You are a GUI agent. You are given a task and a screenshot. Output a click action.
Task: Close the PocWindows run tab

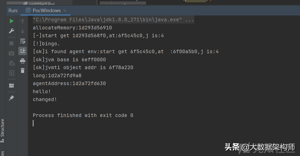tap(65, 11)
